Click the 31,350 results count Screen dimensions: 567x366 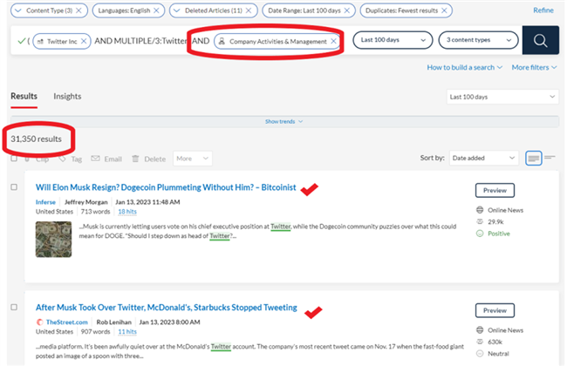pyautogui.click(x=36, y=139)
